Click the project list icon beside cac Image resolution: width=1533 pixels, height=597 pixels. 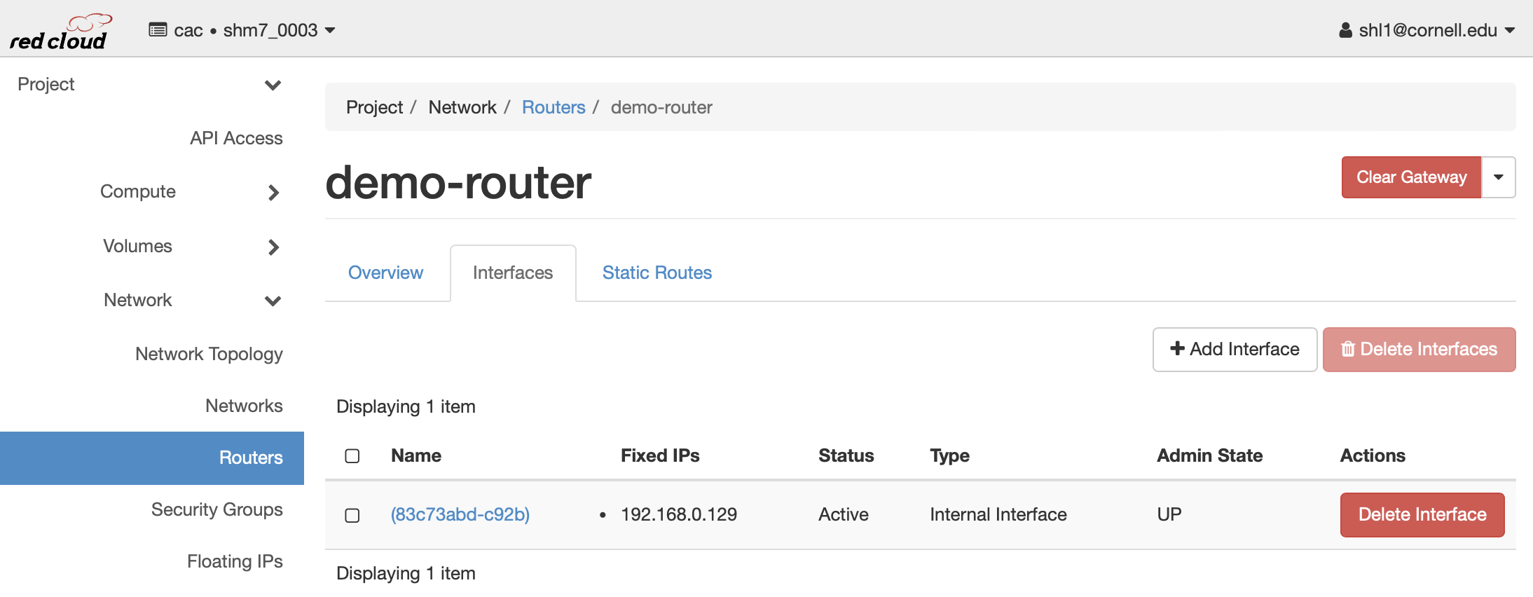[x=158, y=30]
